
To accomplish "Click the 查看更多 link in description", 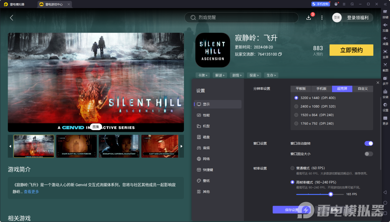I will (31, 192).
